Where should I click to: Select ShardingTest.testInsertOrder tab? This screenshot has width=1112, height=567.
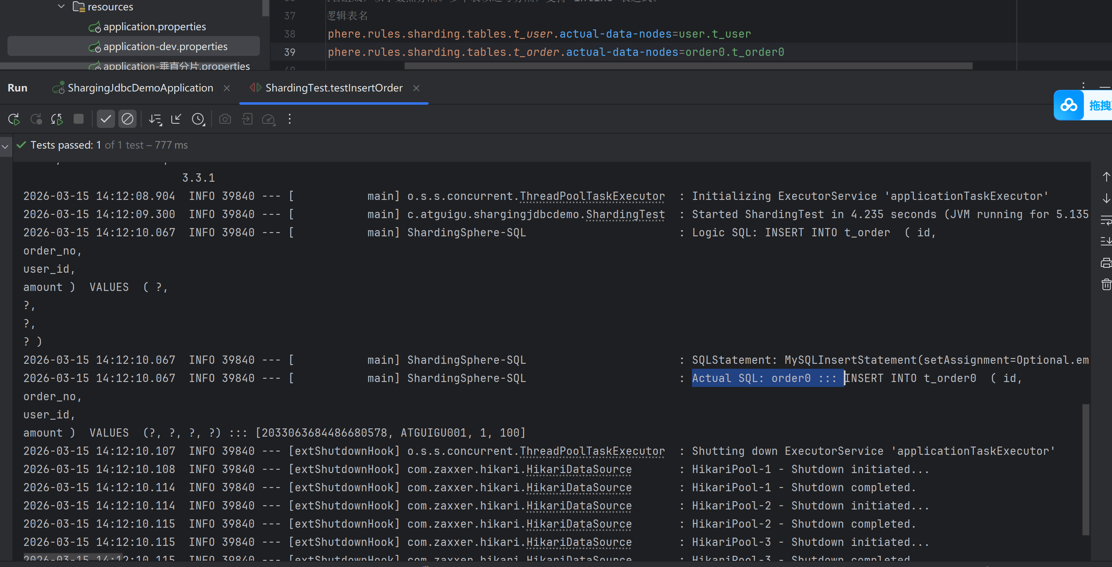coord(333,88)
